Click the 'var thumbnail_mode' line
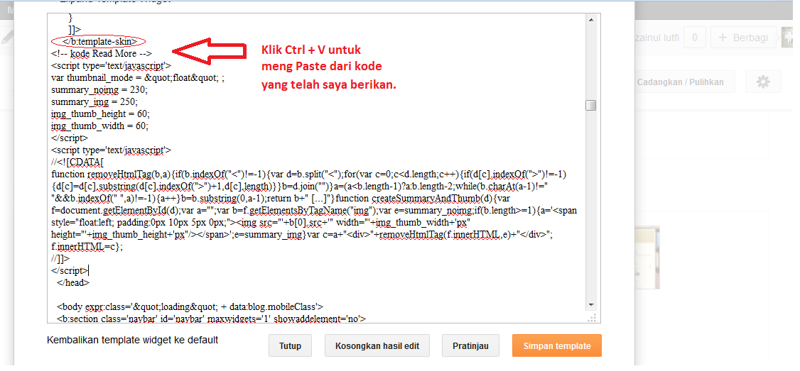The height and width of the screenshot is (371, 800). click(x=139, y=77)
